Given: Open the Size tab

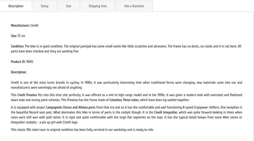Looking at the screenshot, I should pos(68,6).
